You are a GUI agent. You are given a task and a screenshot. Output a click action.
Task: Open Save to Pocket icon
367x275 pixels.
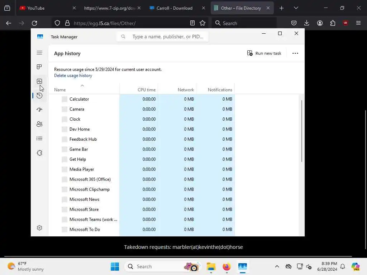pos(294,23)
